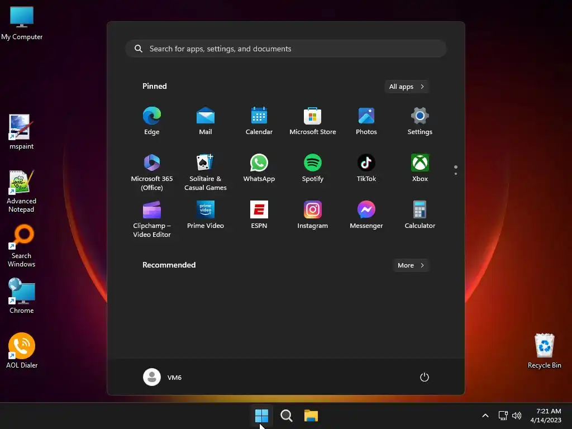
Task: Launch the Photos app
Action: [366, 121]
